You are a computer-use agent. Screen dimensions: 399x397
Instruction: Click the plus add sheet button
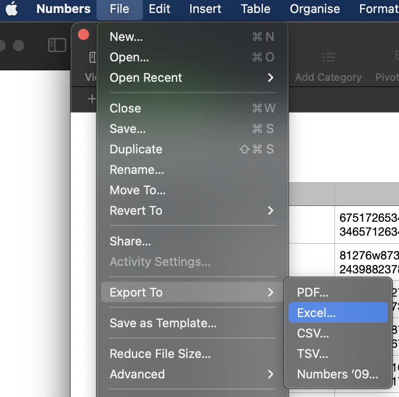coord(91,99)
